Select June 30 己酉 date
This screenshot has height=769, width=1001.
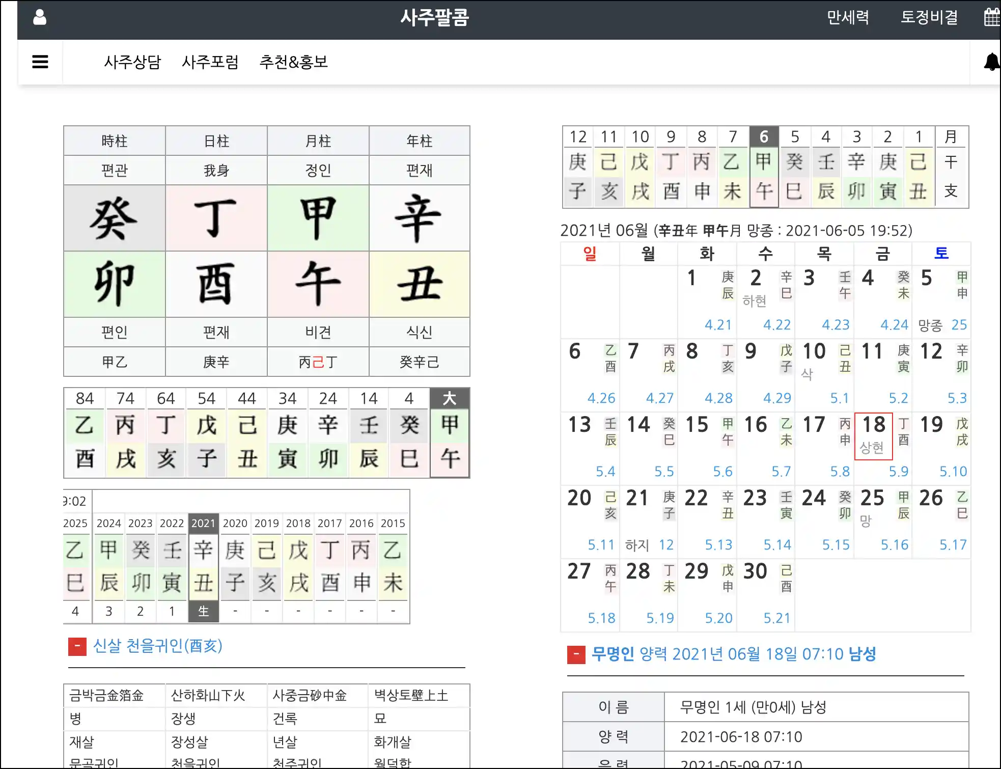766,595
